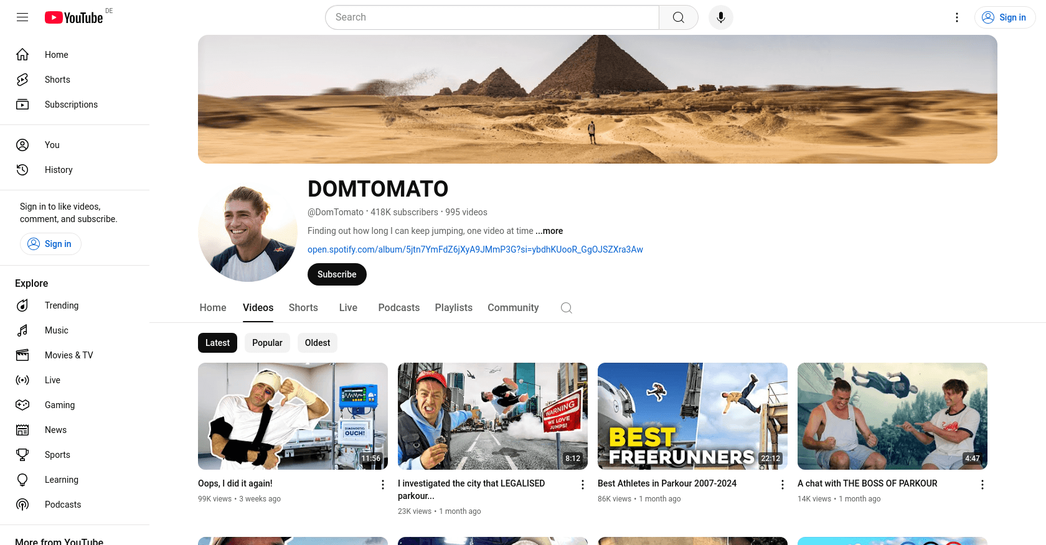The image size is (1046, 545).
Task: Click the magnifier search button
Action: [678, 17]
